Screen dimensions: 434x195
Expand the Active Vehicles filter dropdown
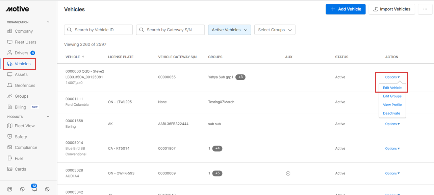click(229, 30)
